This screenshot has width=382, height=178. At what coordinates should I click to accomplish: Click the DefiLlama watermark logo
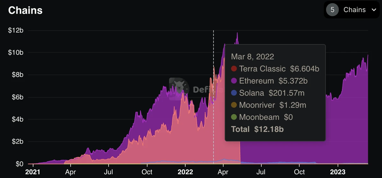coord(179,88)
